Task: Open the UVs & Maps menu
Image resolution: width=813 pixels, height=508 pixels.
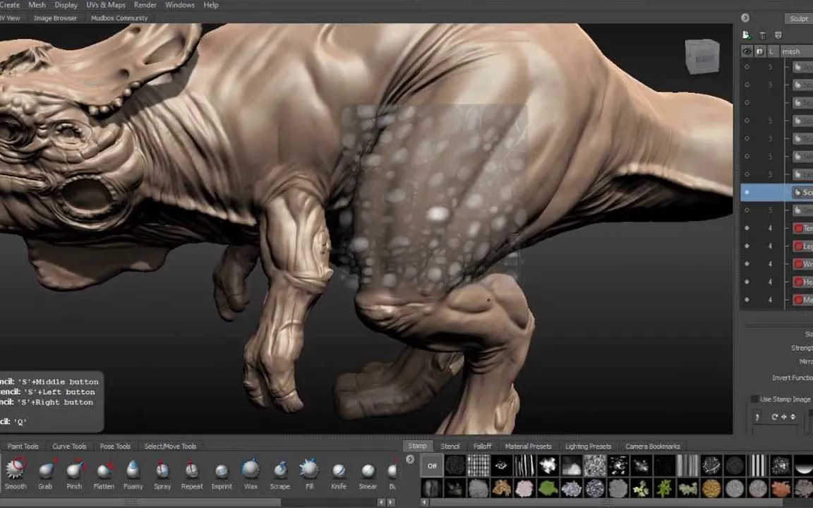Action: coord(106,5)
